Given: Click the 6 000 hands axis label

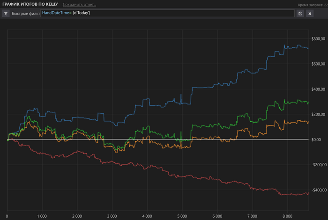Looking at the screenshot, I should pos(217,216).
